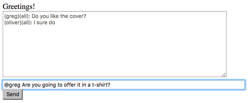Click greg's message about the cover
This screenshot has width=249, height=103.
tap(45, 16)
